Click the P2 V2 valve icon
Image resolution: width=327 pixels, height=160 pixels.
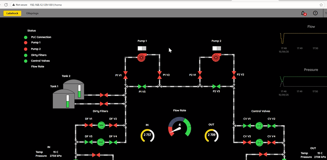(234, 75)
